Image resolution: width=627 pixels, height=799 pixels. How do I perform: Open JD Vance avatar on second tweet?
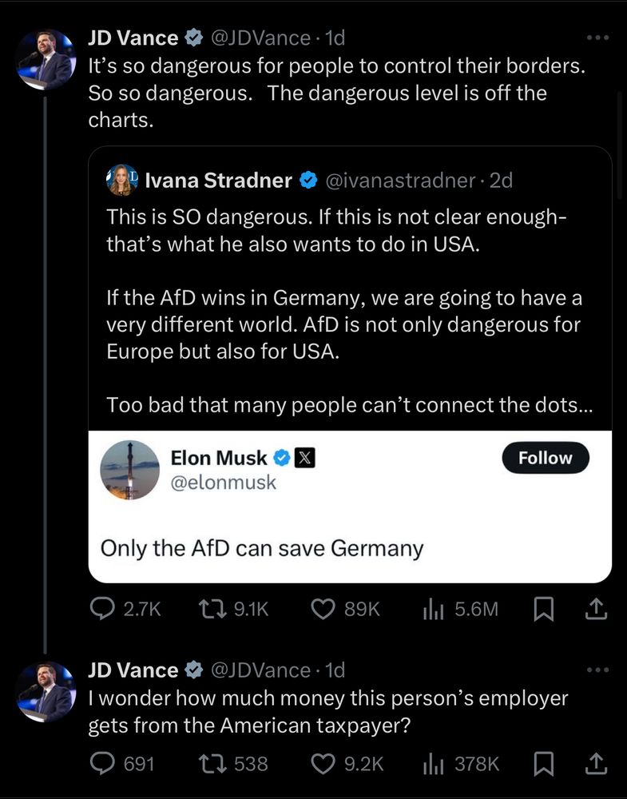46,691
